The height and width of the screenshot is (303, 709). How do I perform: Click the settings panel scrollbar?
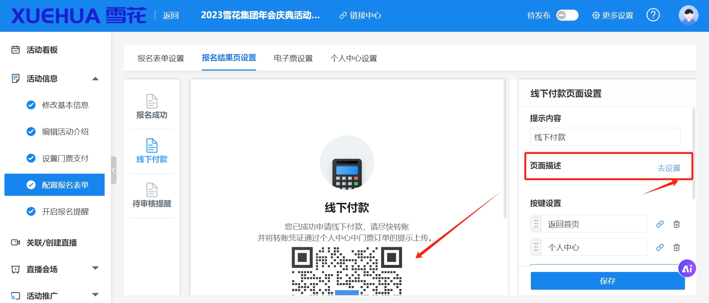(693, 153)
